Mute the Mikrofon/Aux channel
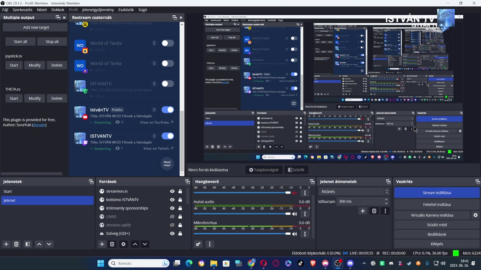481x270 pixels. 295,234
